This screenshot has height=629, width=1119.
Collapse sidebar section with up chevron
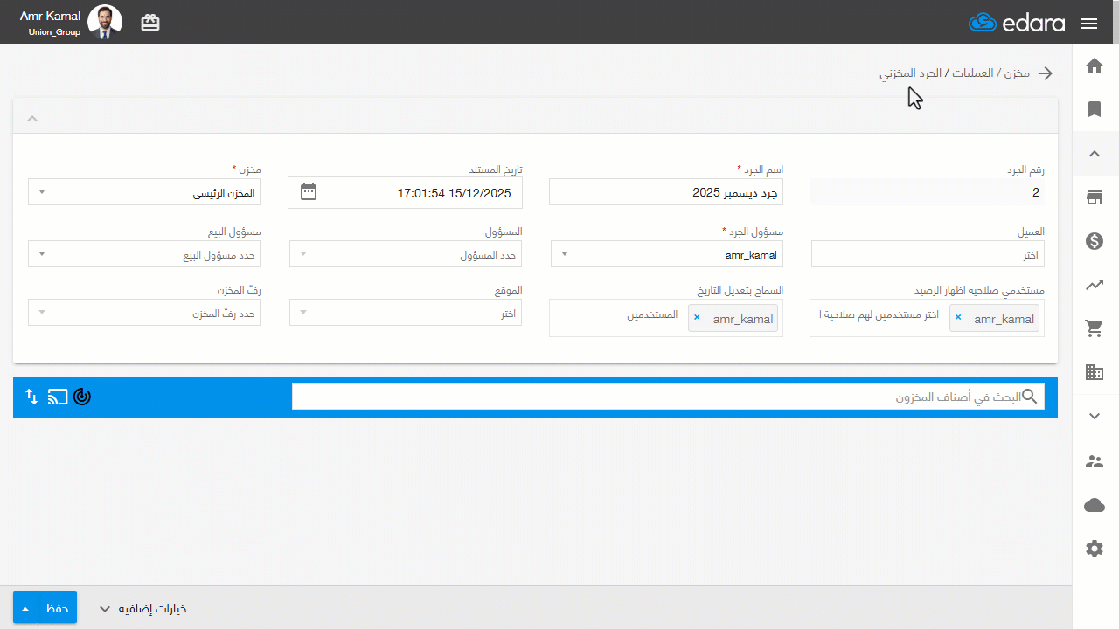click(1095, 154)
